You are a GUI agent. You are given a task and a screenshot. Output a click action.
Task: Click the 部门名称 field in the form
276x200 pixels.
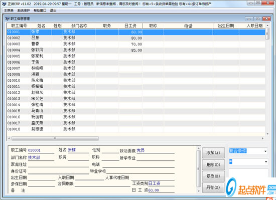click(x=41, y=158)
